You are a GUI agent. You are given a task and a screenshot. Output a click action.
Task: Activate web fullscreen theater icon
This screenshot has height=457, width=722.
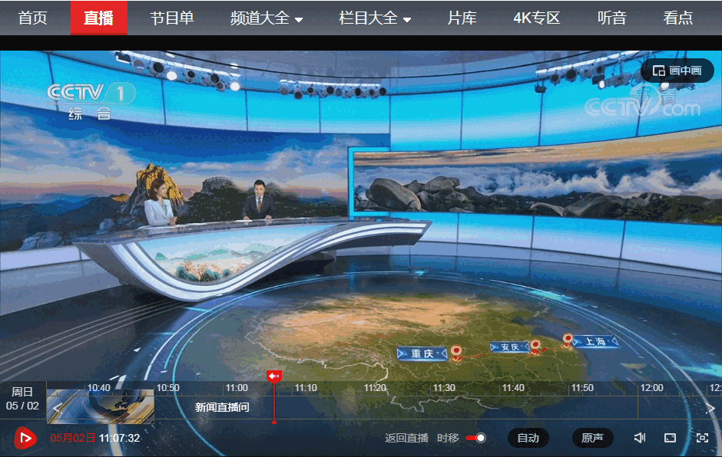670,438
